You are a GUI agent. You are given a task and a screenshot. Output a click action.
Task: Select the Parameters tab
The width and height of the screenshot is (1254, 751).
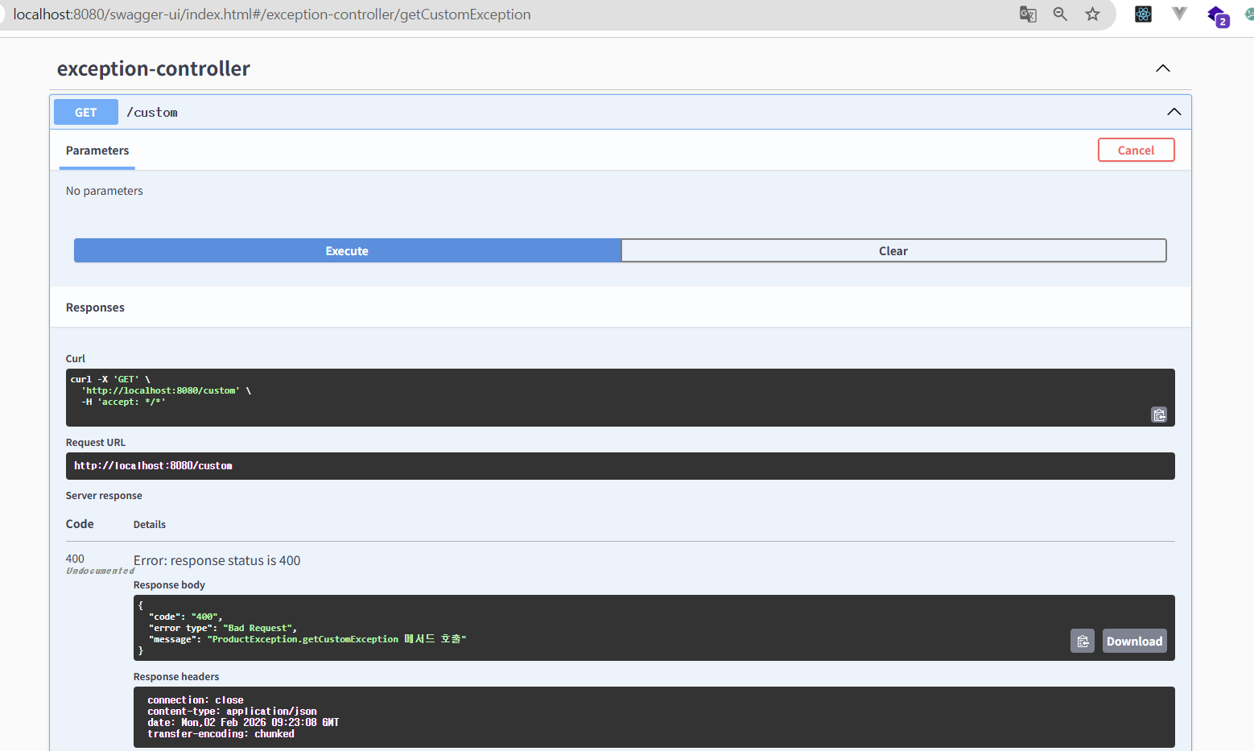coord(97,151)
